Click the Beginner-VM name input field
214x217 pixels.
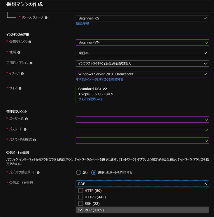(140, 43)
